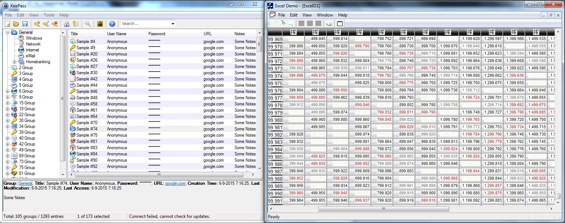This screenshot has width=565, height=223.
Task: Expand the 34 Group tree node
Action: (x=7, y=126)
